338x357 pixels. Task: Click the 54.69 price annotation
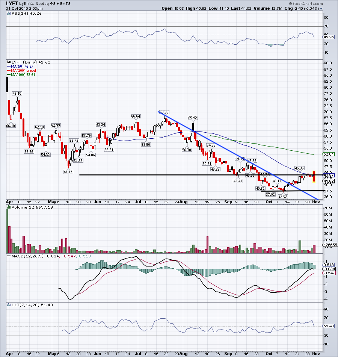coord(211,145)
